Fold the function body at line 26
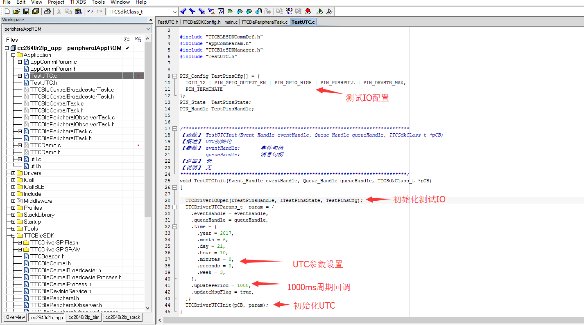This screenshot has height=325, width=584. pos(174,187)
